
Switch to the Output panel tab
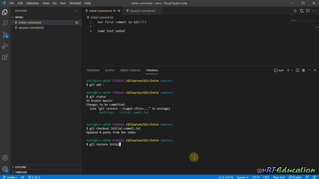pos(110,70)
